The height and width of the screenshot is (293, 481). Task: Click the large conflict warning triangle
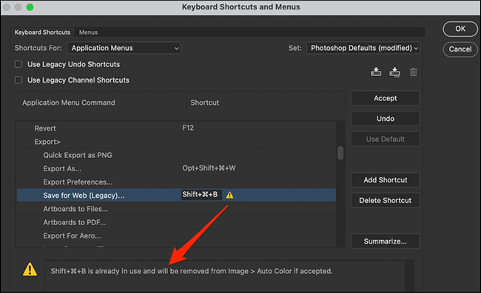[x=30, y=269]
